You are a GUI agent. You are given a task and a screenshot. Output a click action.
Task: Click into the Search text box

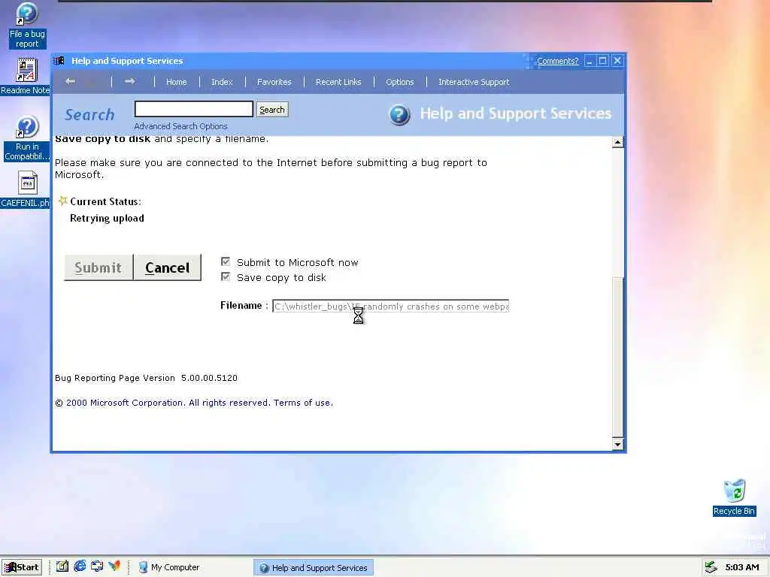[194, 109]
